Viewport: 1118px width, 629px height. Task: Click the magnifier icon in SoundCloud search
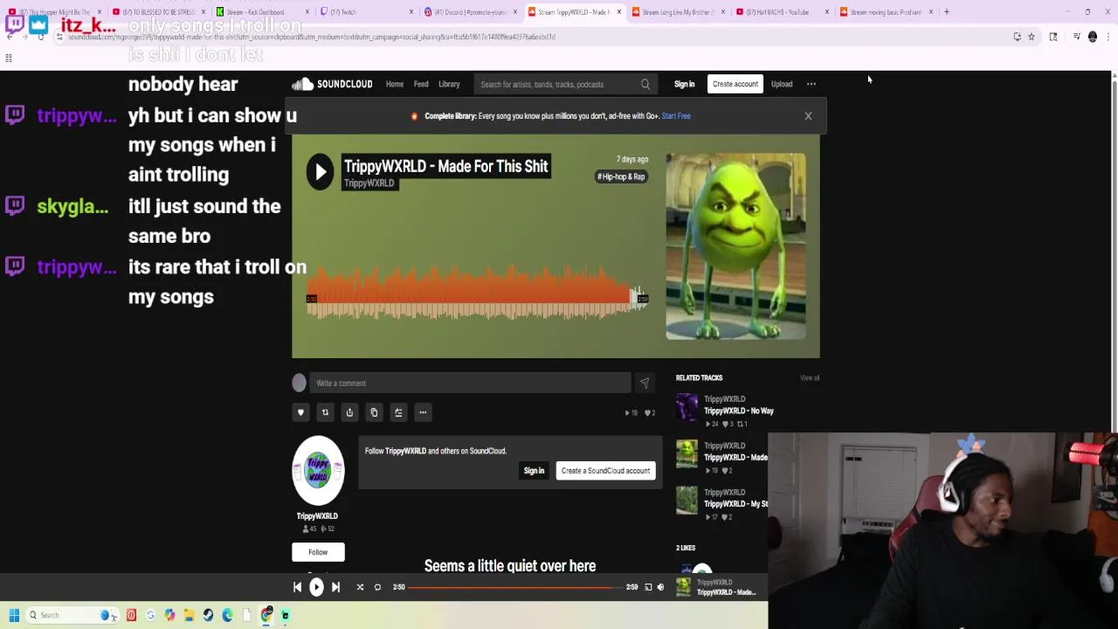pyautogui.click(x=645, y=84)
